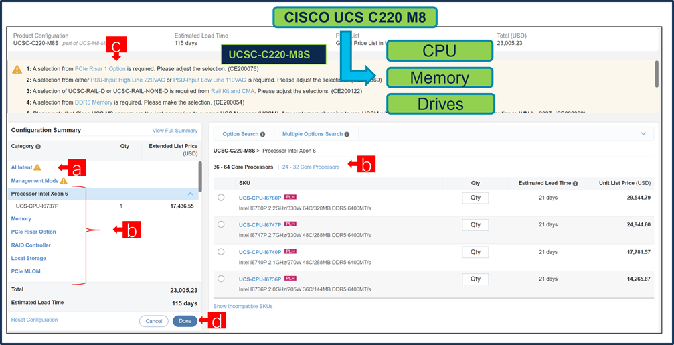This screenshot has height=345, width=674.
Task: Collapse the Processor Intel Xeon 6 section
Action: point(191,194)
